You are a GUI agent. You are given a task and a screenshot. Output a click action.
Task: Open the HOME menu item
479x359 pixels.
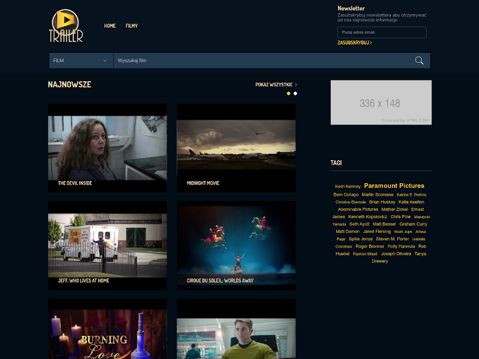coord(110,26)
